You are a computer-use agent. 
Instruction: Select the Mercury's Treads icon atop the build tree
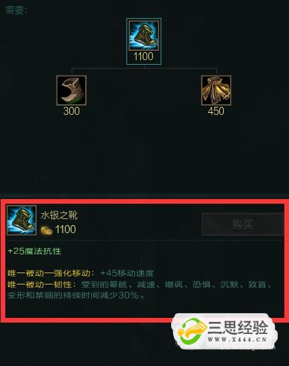pyautogui.click(x=144, y=35)
